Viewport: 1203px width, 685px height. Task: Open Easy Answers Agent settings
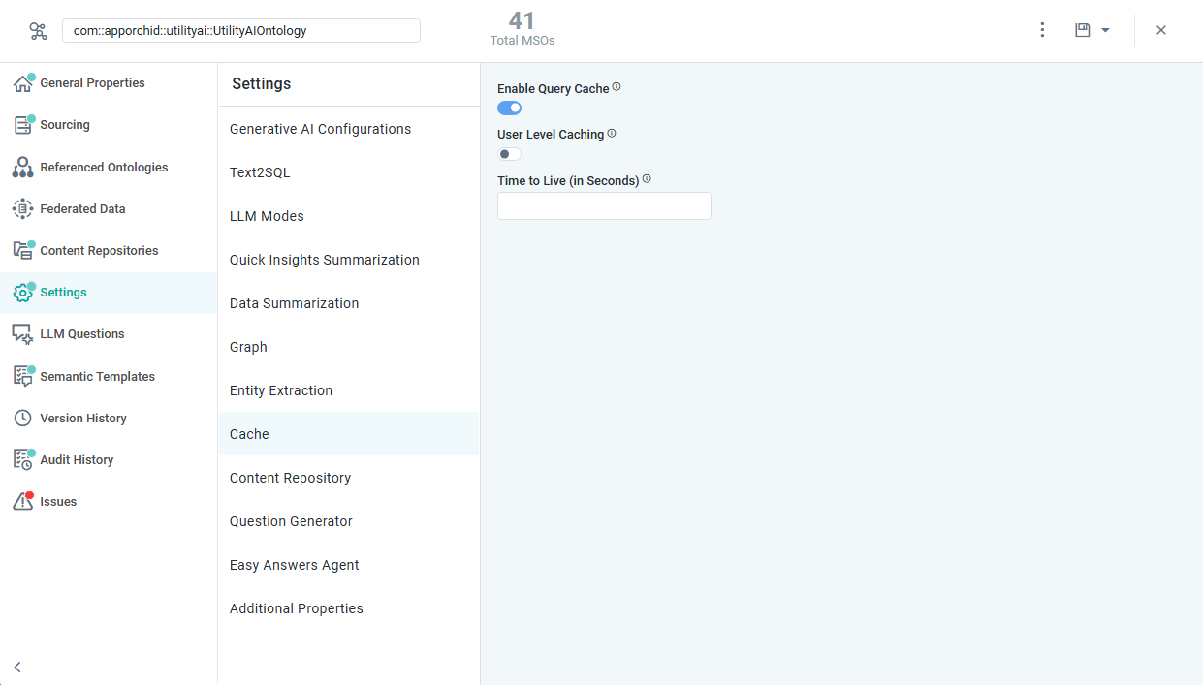coord(349,565)
